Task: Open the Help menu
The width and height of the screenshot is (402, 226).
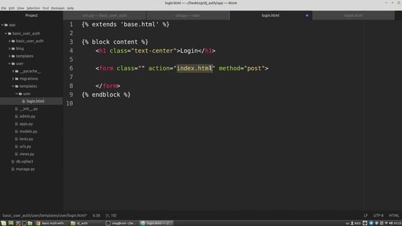Action: [x=70, y=8]
